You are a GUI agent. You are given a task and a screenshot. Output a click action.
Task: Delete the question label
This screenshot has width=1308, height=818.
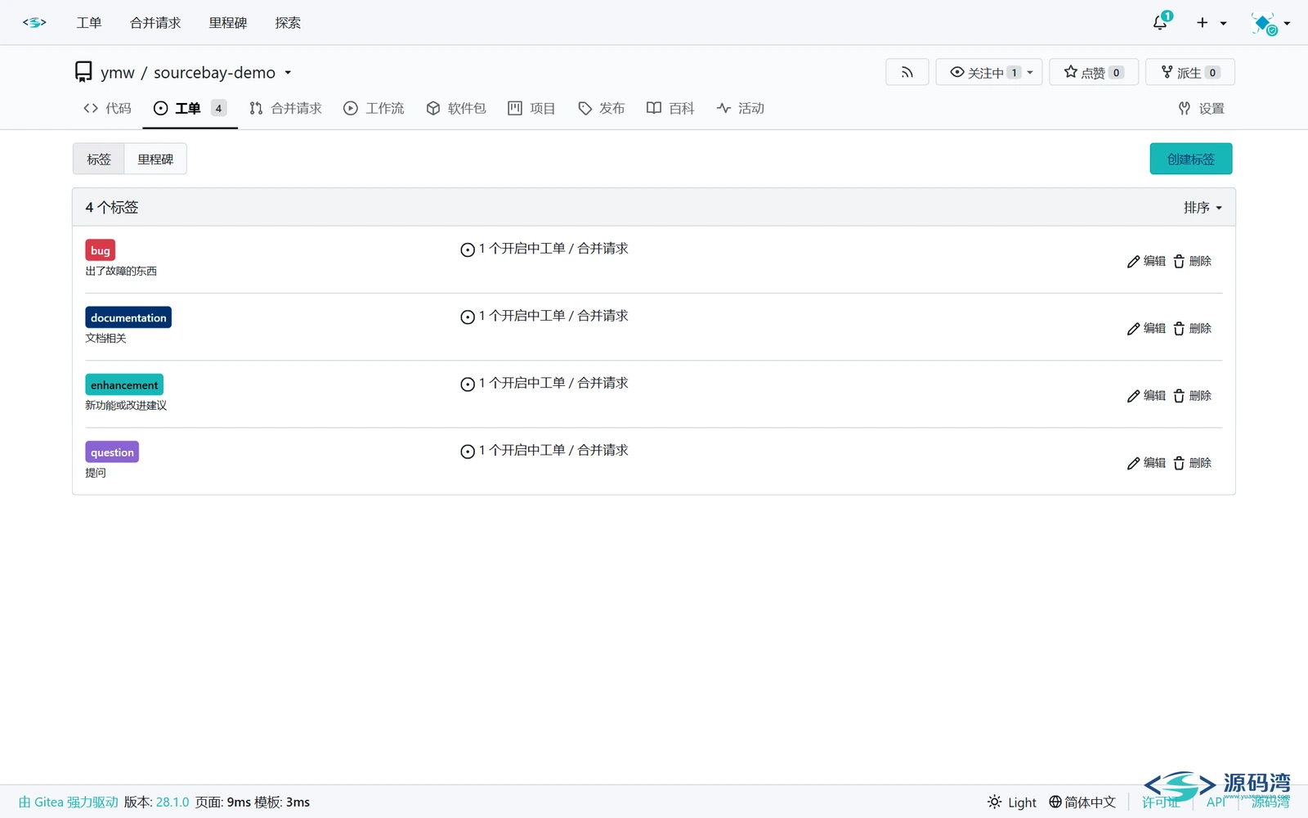click(1192, 463)
